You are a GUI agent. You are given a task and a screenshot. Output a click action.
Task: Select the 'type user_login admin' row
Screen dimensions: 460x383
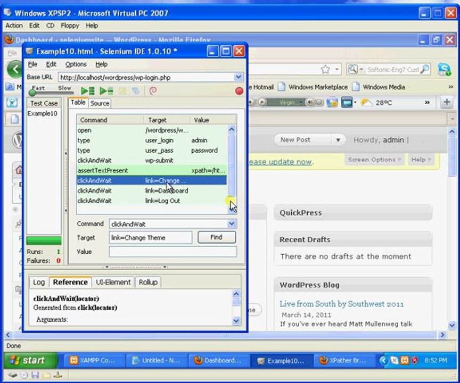tap(152, 140)
